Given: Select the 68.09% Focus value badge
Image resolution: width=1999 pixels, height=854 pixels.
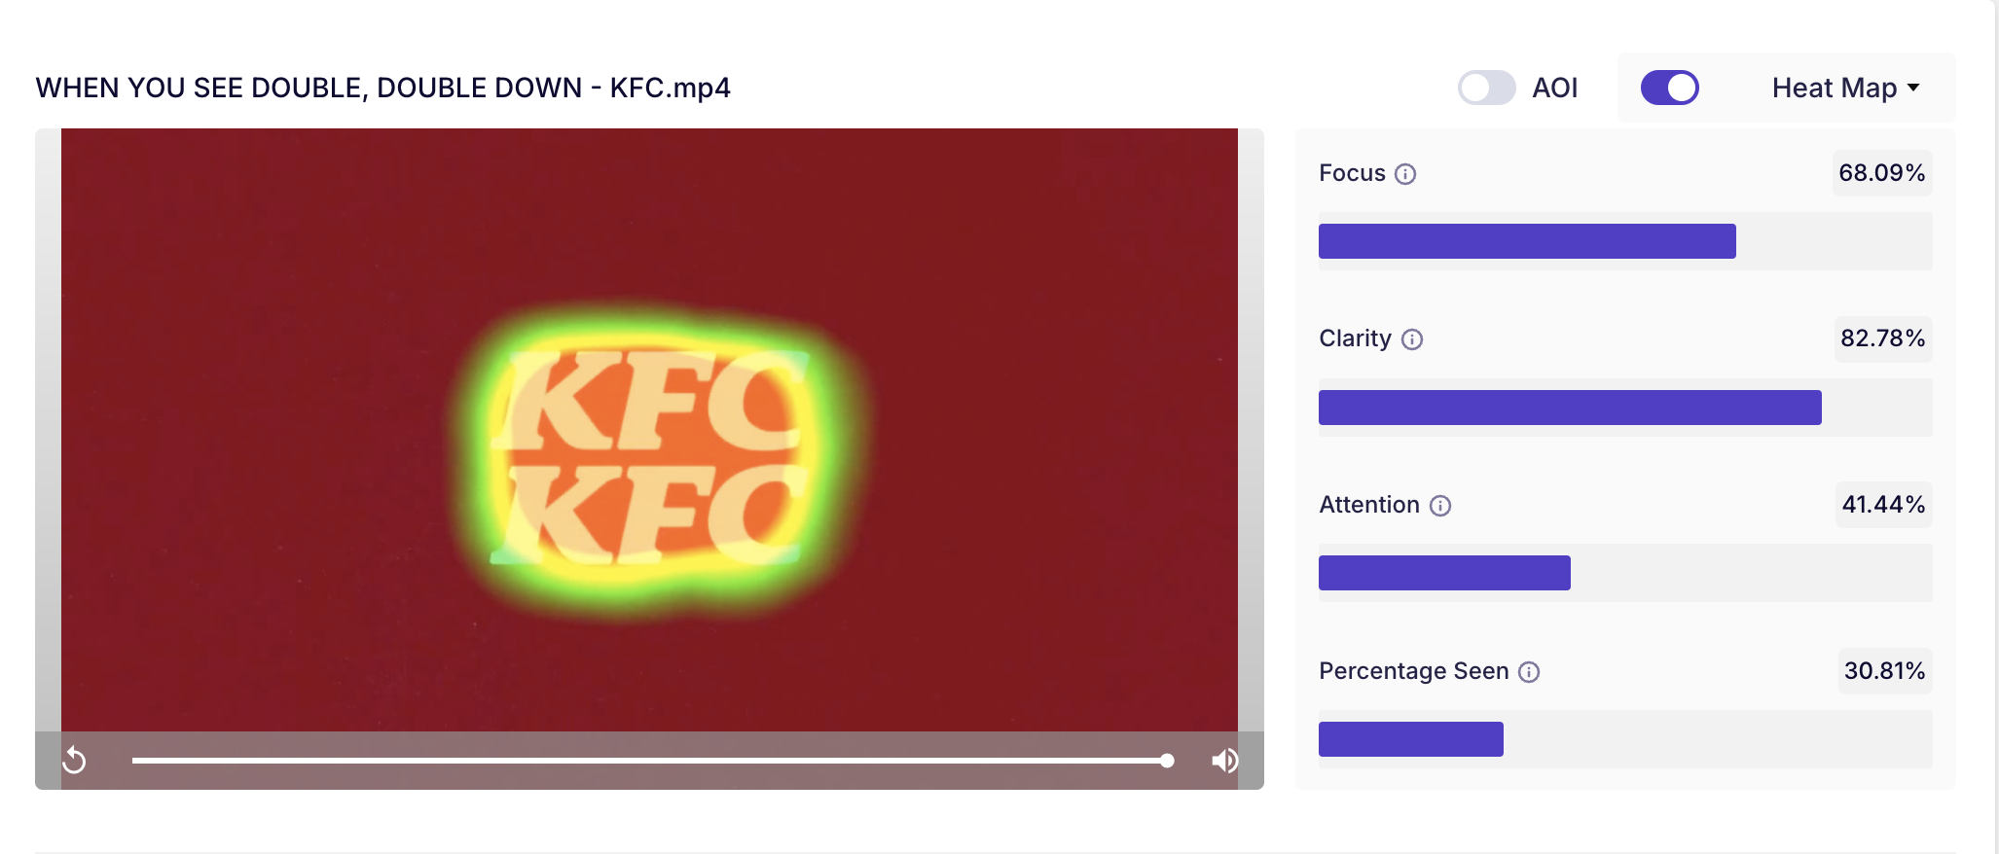Looking at the screenshot, I should [x=1882, y=173].
